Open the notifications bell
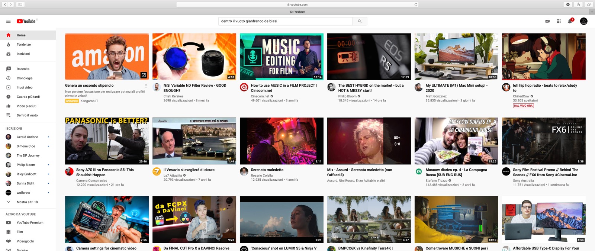The image size is (595, 251). point(570,21)
